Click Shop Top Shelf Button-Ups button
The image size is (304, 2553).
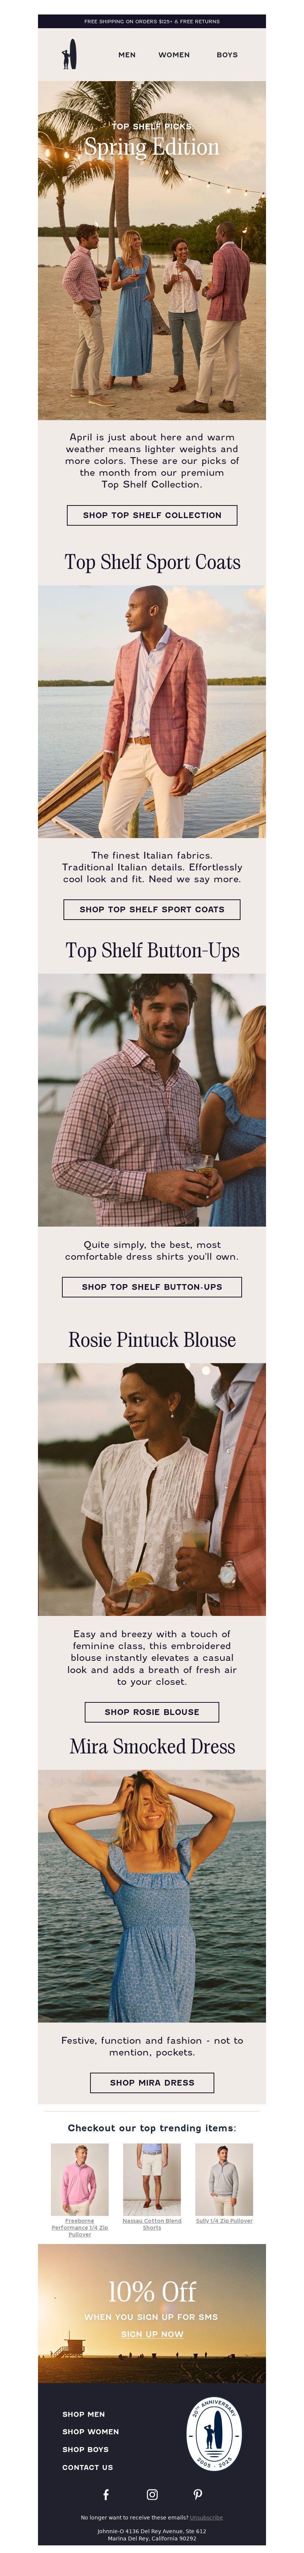click(x=152, y=1286)
